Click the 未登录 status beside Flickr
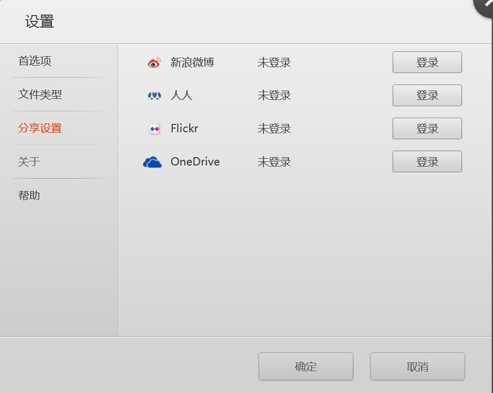493x393 pixels. (274, 129)
